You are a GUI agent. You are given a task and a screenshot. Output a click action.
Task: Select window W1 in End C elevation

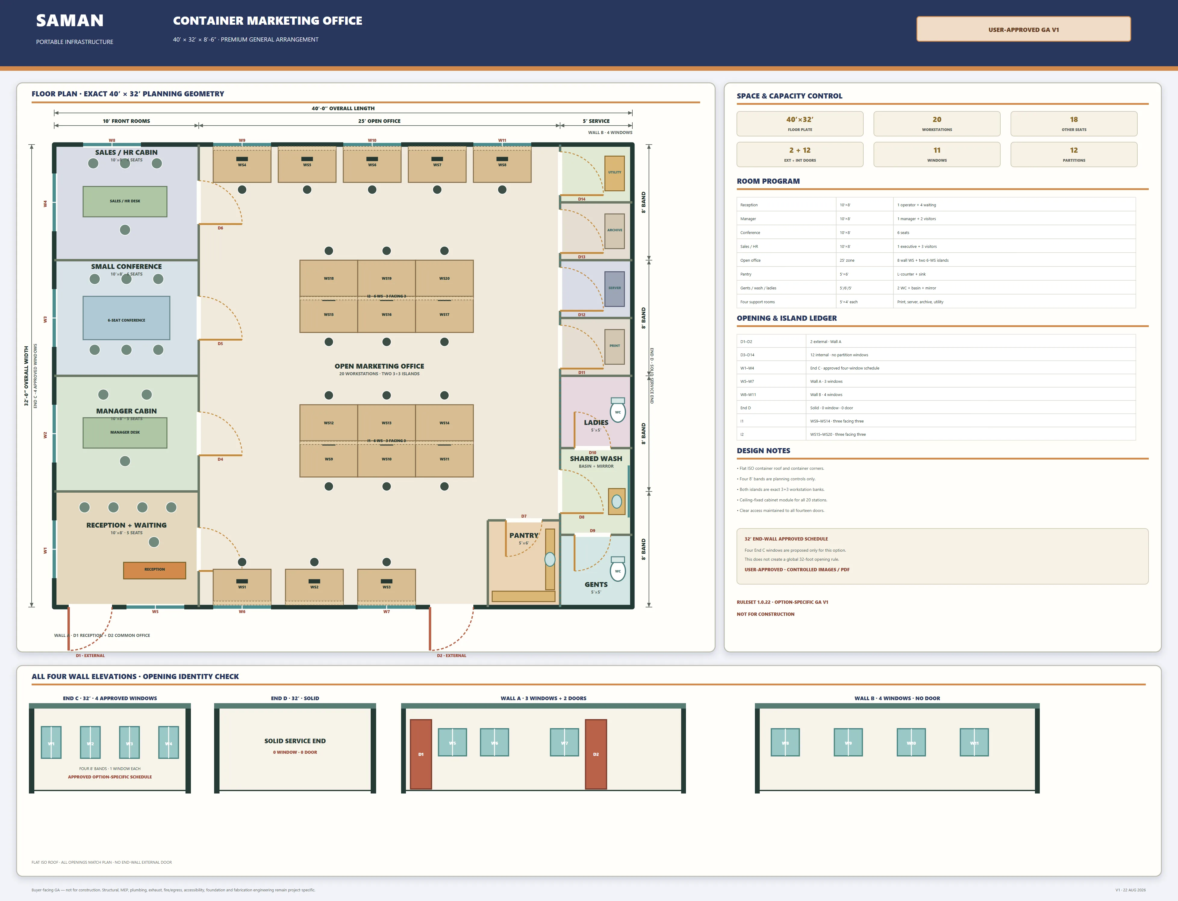(51, 742)
